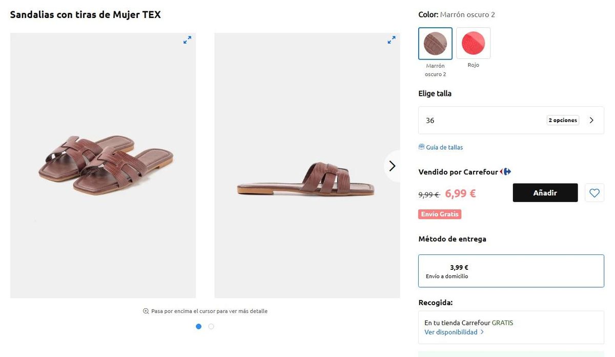This screenshot has width=615, height=357.
Task: Click the magnifier icon below the images
Action: (x=146, y=311)
